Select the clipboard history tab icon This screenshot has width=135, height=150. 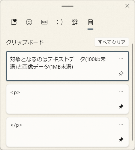[90, 22]
